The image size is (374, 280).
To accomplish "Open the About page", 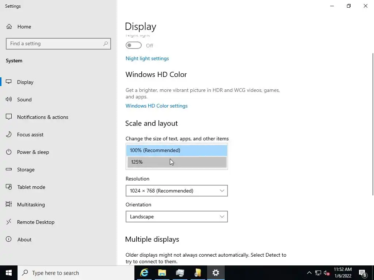I will point(58,240).
